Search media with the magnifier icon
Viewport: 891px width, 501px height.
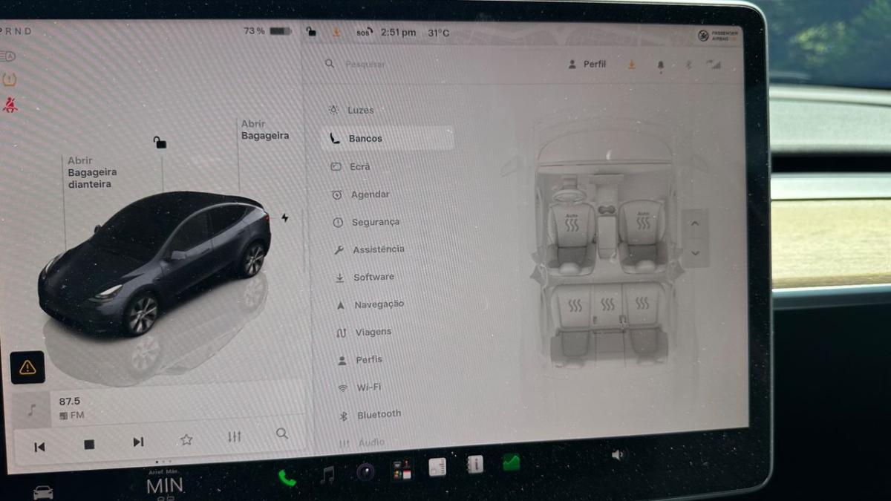[x=281, y=433]
